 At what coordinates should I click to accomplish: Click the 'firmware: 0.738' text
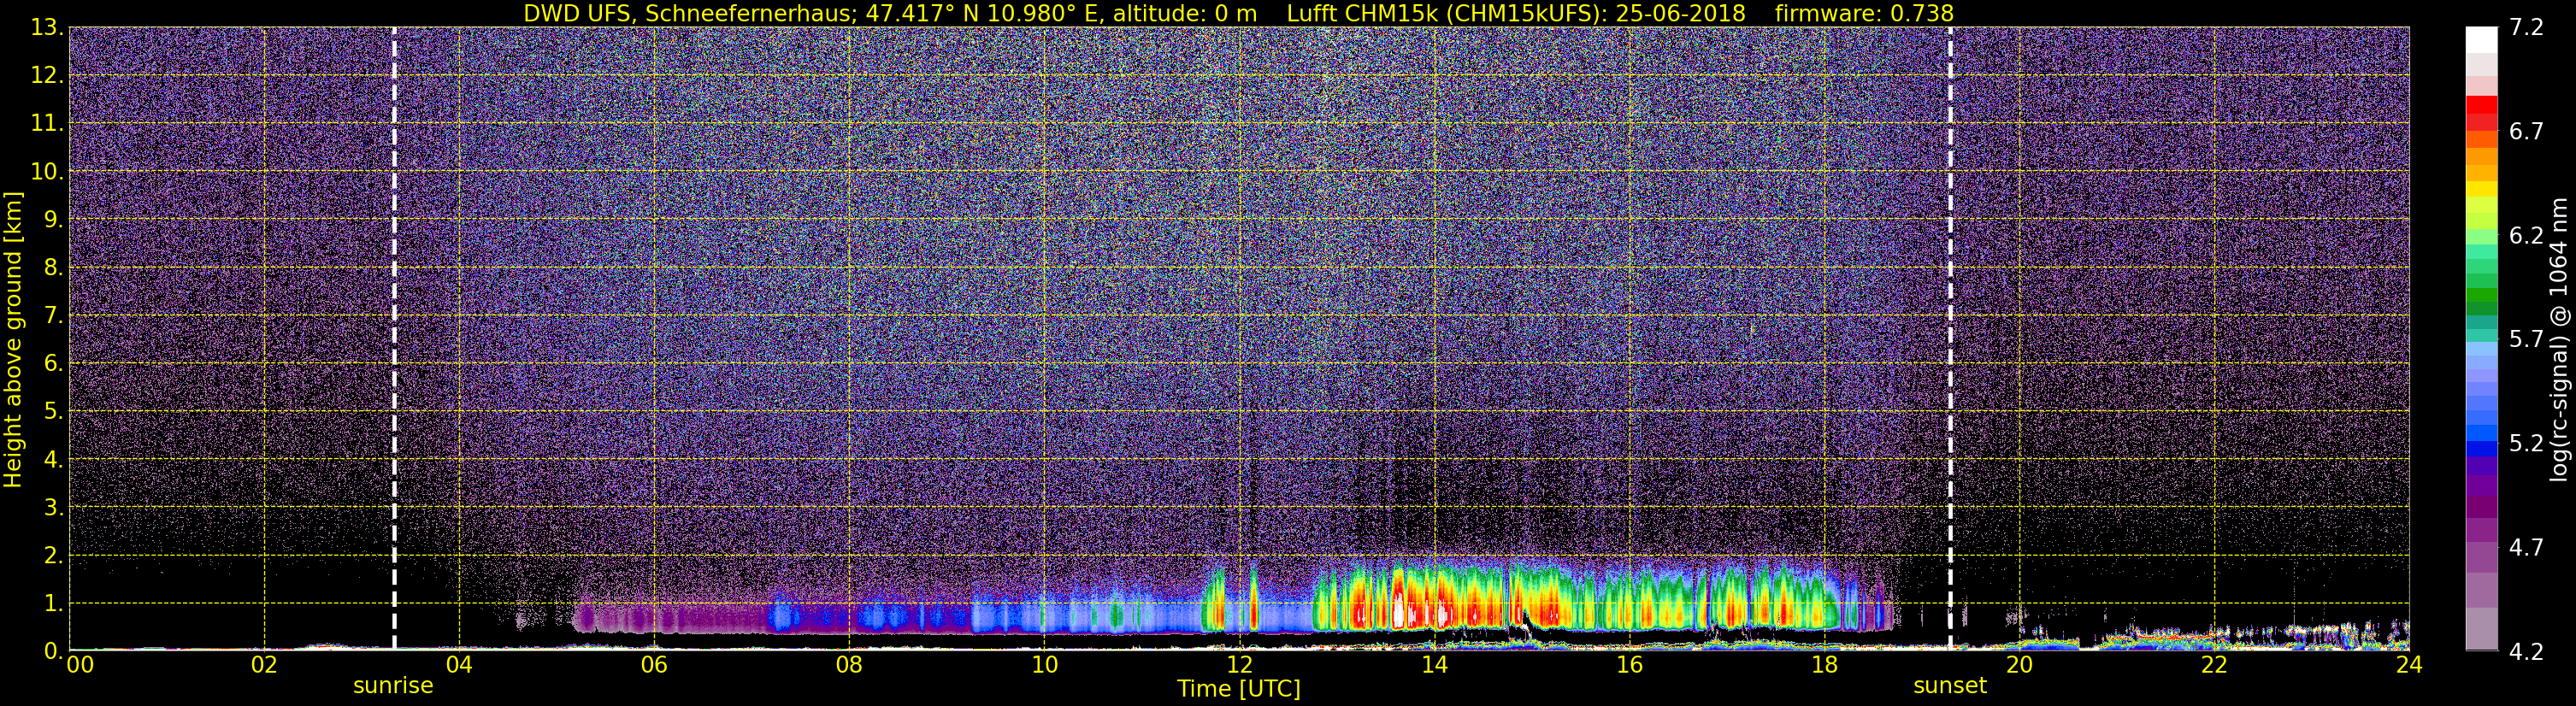point(1864,13)
